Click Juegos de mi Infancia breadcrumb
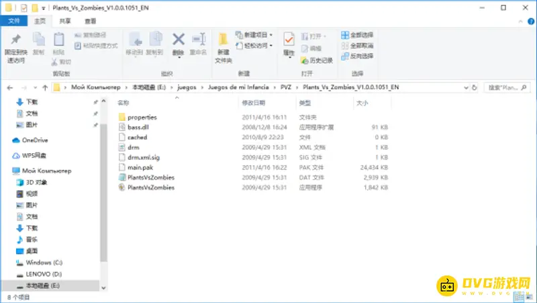 click(238, 87)
